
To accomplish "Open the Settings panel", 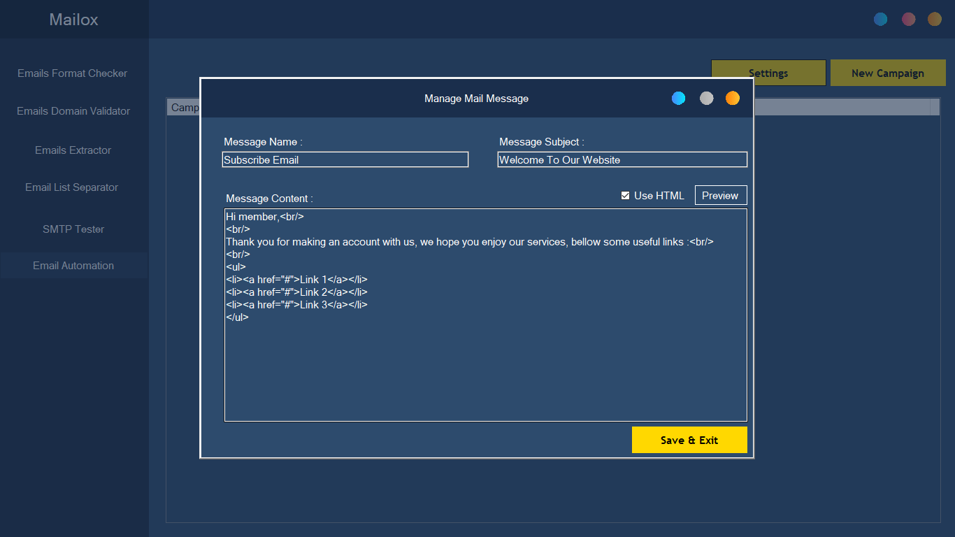I will pos(768,73).
